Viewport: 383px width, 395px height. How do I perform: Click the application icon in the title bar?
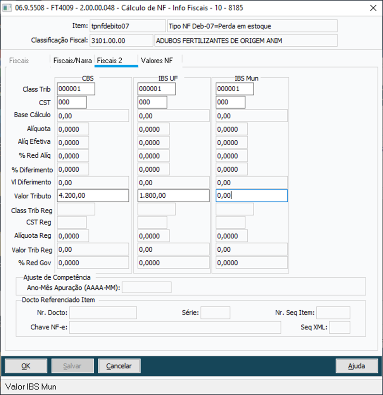pos(7,8)
